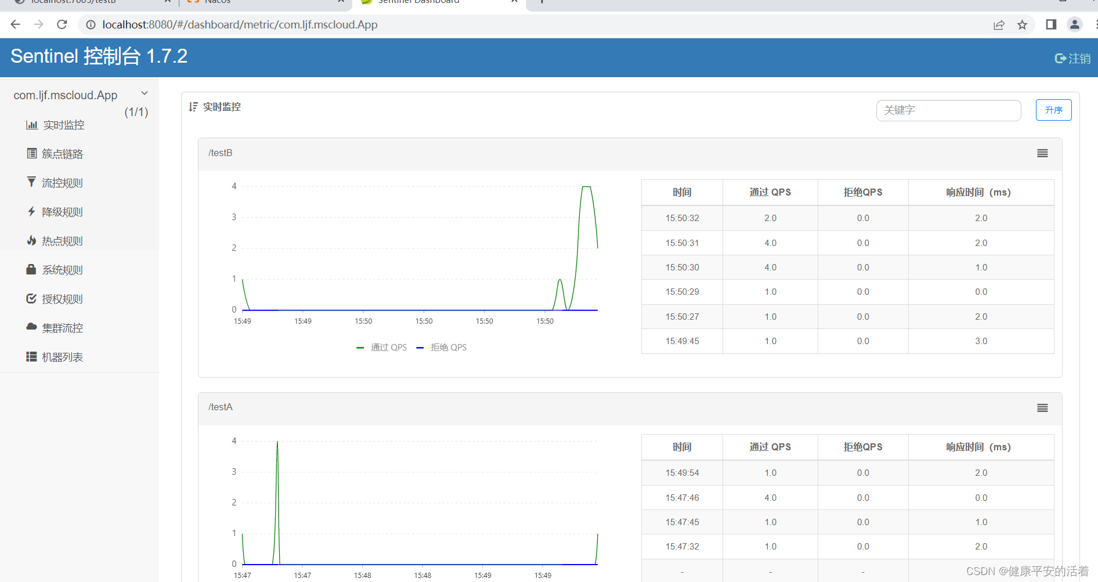Click 拒绝QPS header in /testB table
The width and height of the screenshot is (1098, 582).
point(863,192)
